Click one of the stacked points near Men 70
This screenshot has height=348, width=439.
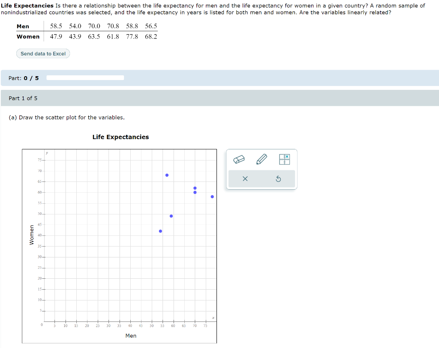click(195, 188)
